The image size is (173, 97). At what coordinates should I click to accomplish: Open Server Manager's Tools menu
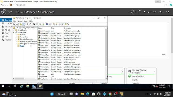pos(154,12)
